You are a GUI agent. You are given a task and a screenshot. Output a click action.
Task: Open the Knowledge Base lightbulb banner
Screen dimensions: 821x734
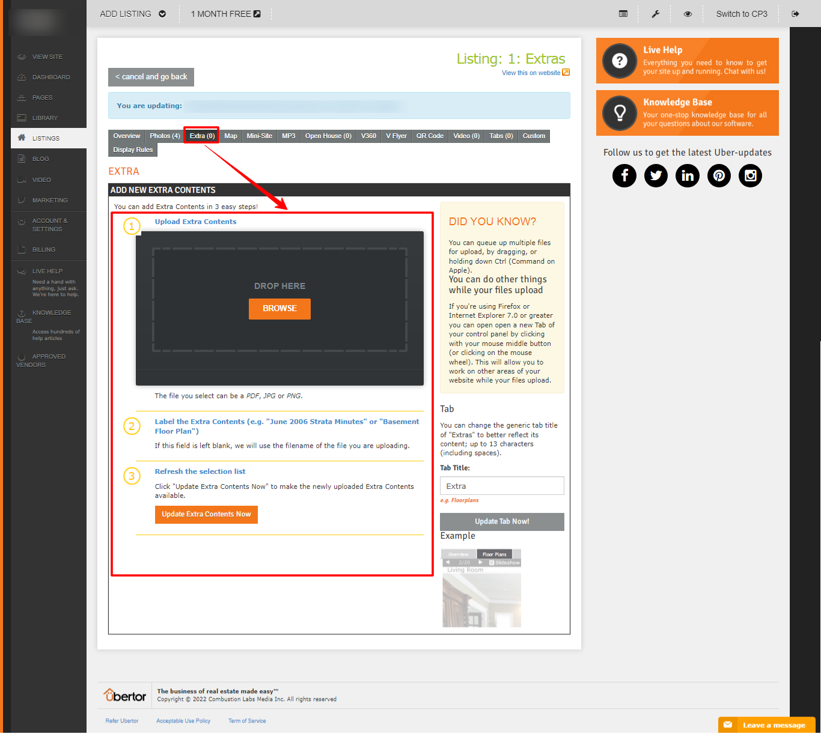[687, 113]
